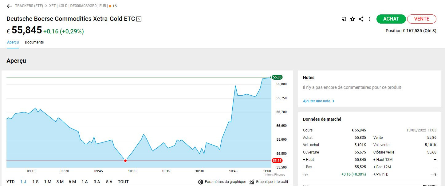This screenshot has width=445, height=186.
Task: Switch to the Documents tab
Action: (x=34, y=42)
